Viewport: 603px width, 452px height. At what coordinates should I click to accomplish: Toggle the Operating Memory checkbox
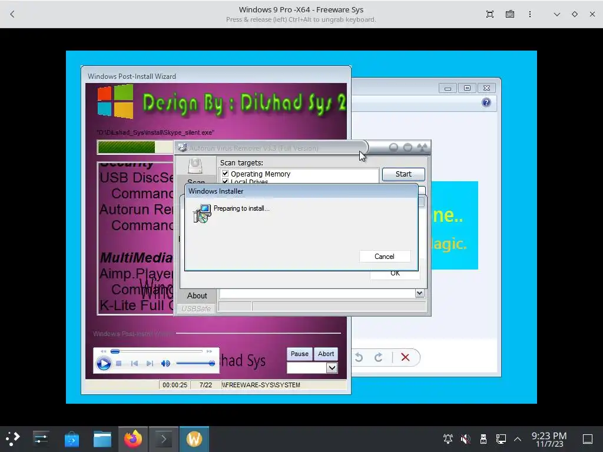pyautogui.click(x=226, y=174)
